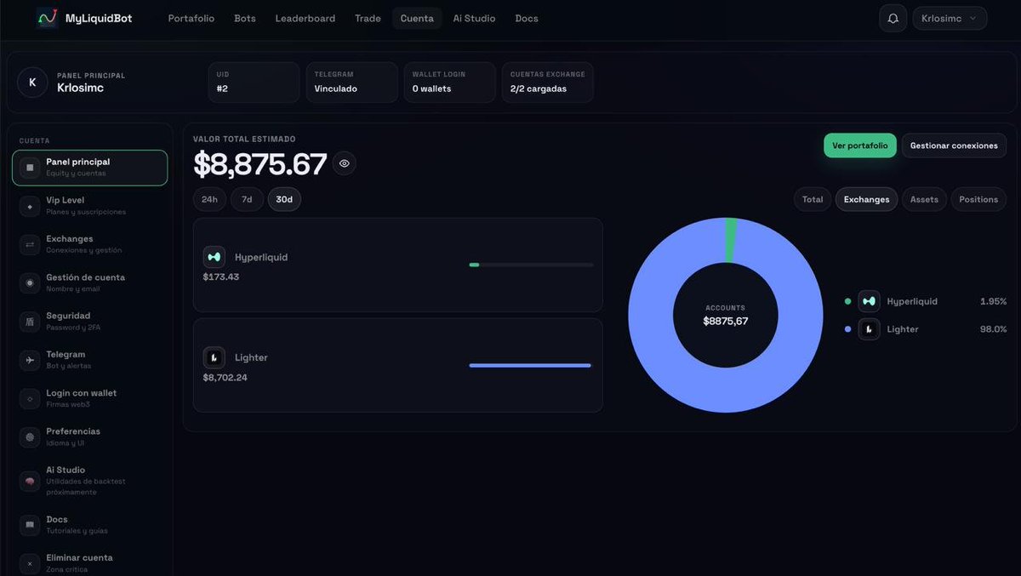Screen dimensions: 1021x576
Task: Click the 98.0% Lighter percentage
Action: 993,329
